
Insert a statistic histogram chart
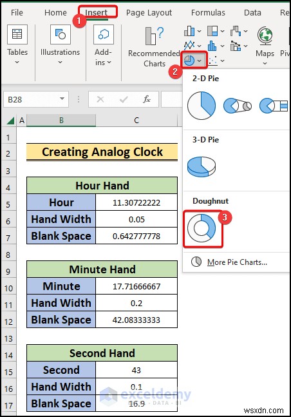click(212, 46)
